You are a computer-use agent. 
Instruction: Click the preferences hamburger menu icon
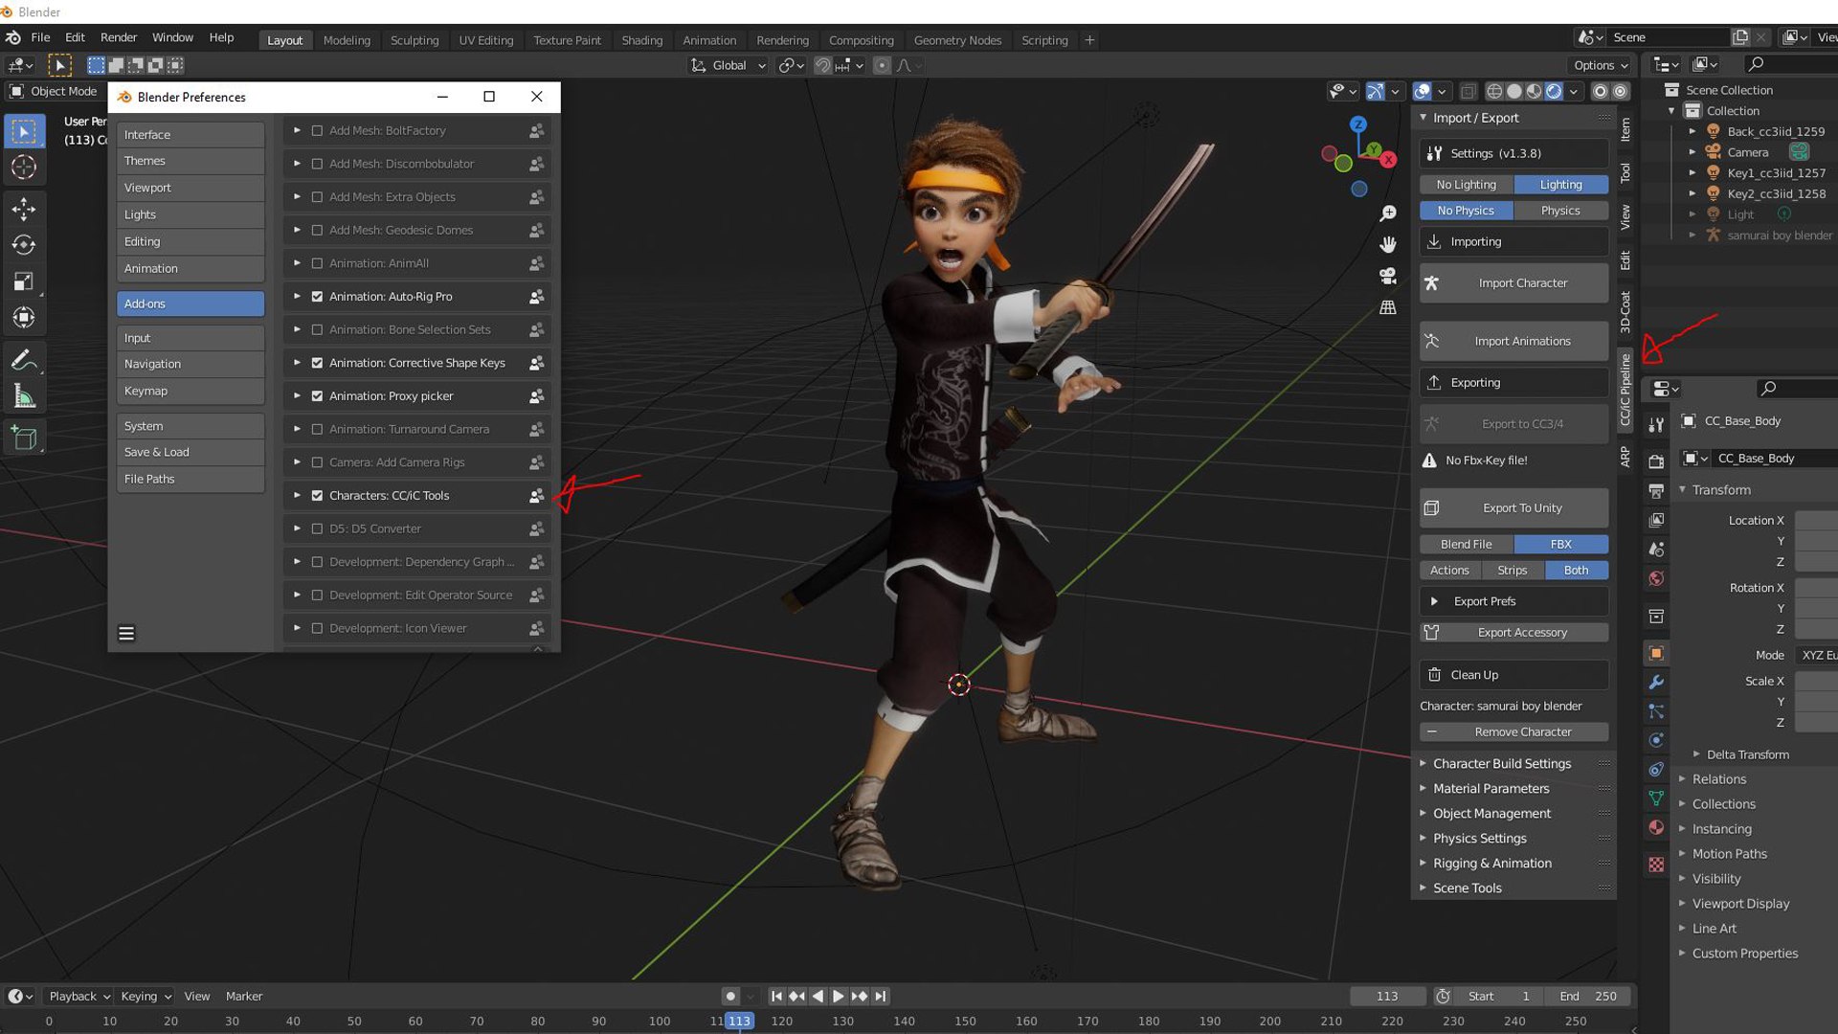click(126, 634)
